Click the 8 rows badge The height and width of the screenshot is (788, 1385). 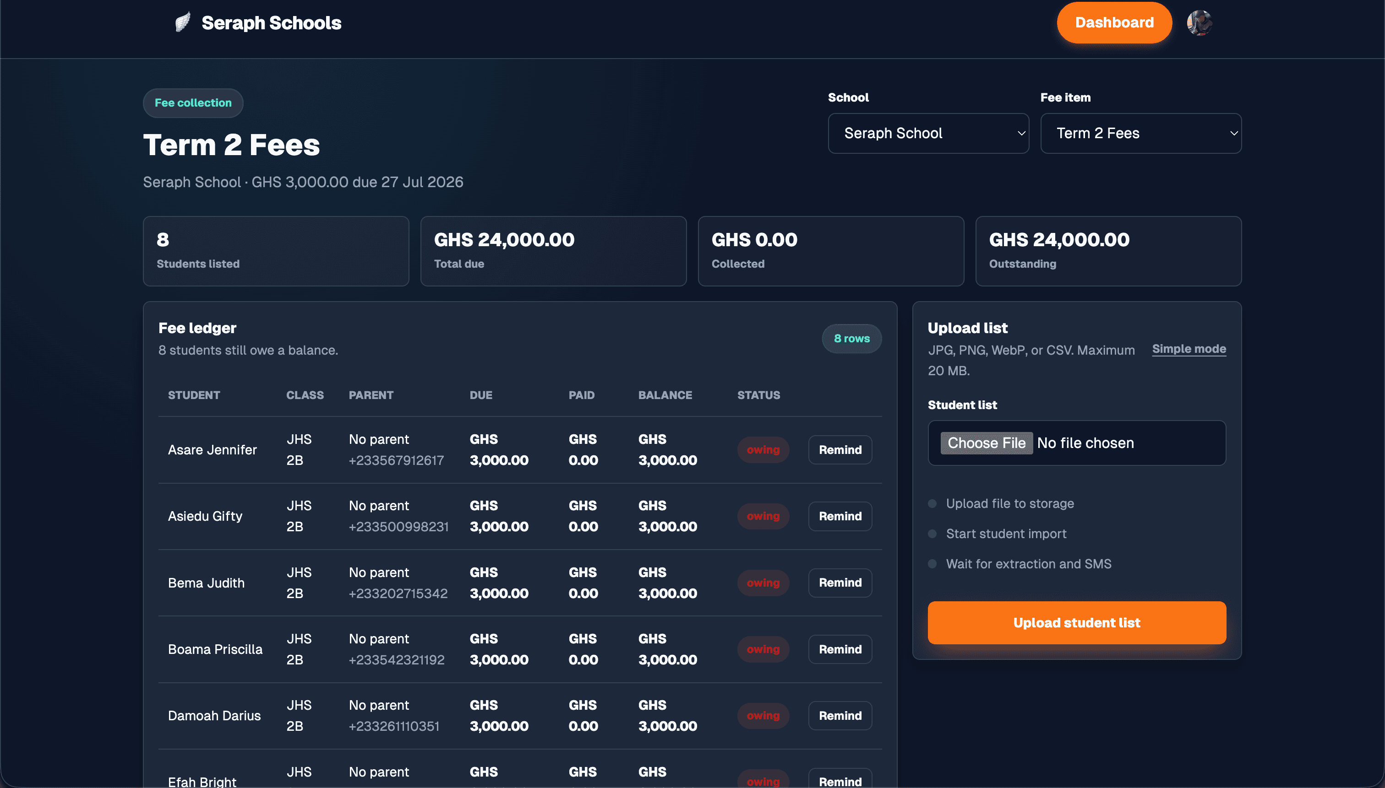point(851,339)
